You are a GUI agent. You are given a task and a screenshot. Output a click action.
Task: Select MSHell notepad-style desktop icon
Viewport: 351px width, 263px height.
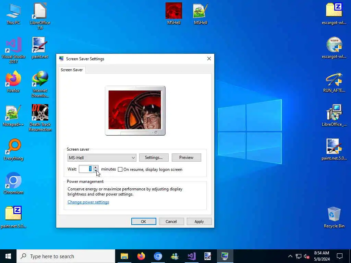(x=200, y=13)
